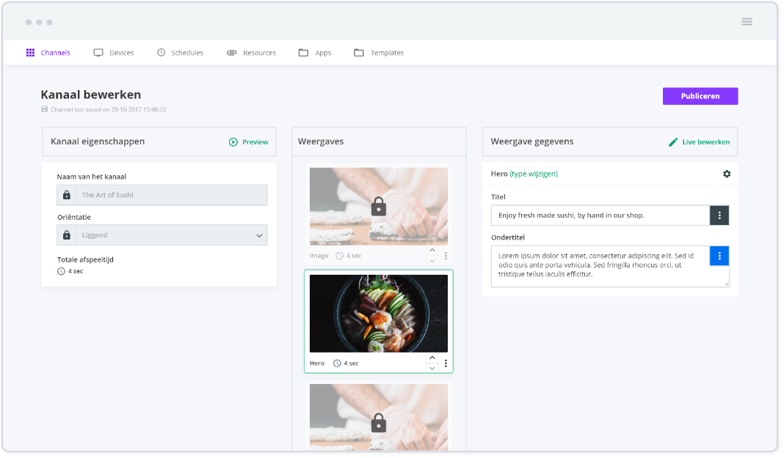
Task: Select the sushi bowl Hero thumbnail
Action: (x=378, y=314)
